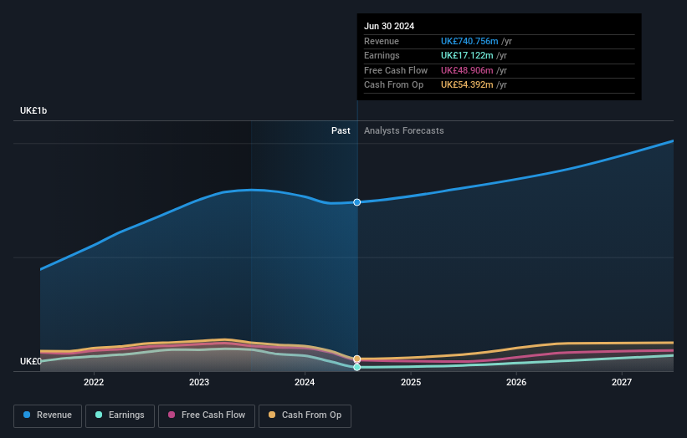Click the UK£48.906m free cash flow value

[467, 70]
